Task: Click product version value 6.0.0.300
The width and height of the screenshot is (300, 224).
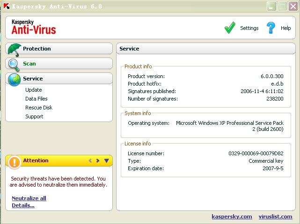Action: coord(272,76)
